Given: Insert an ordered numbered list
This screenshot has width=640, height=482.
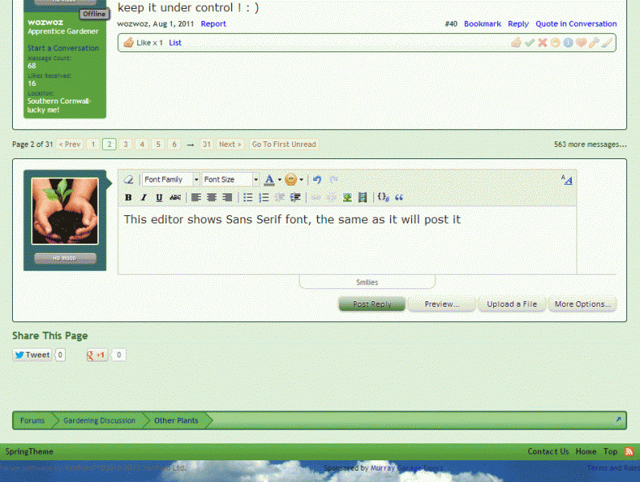Looking at the screenshot, I should [x=263, y=198].
